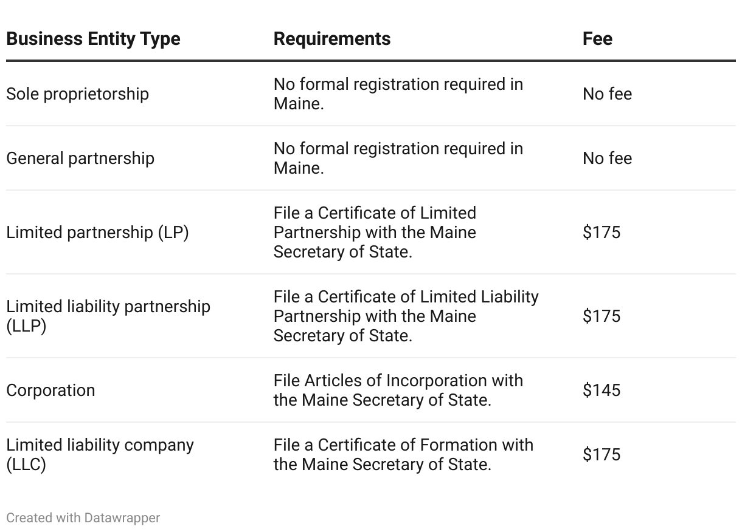Select the General partnership cell

click(80, 159)
